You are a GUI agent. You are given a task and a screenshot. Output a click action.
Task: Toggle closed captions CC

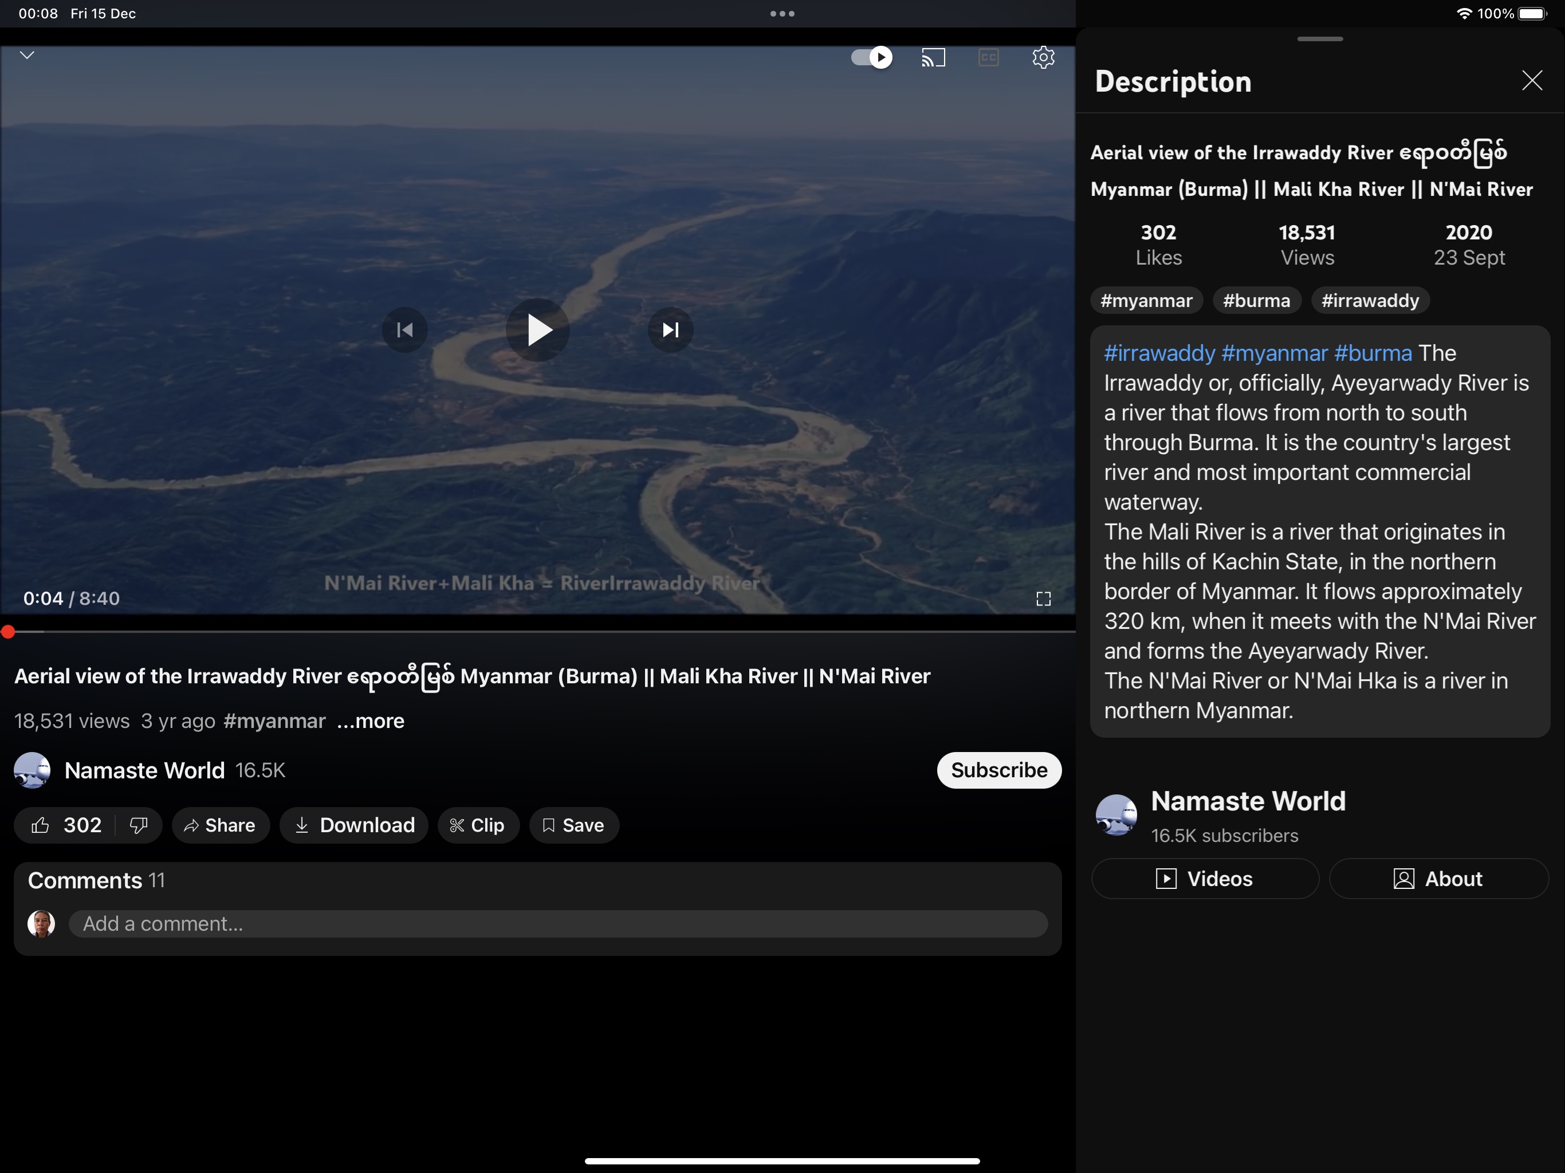[x=988, y=57]
